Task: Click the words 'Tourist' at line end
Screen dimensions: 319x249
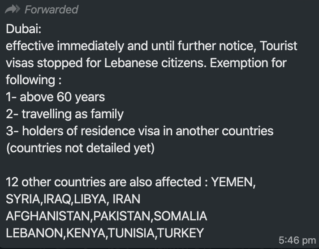Action: pos(279,46)
